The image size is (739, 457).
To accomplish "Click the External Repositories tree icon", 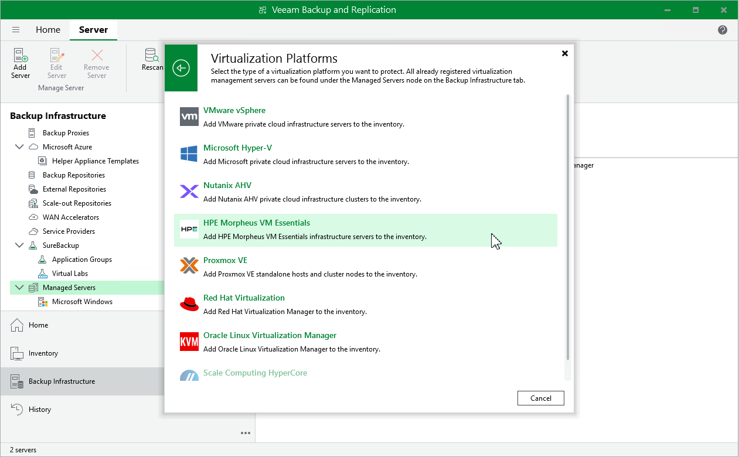I will [32, 189].
